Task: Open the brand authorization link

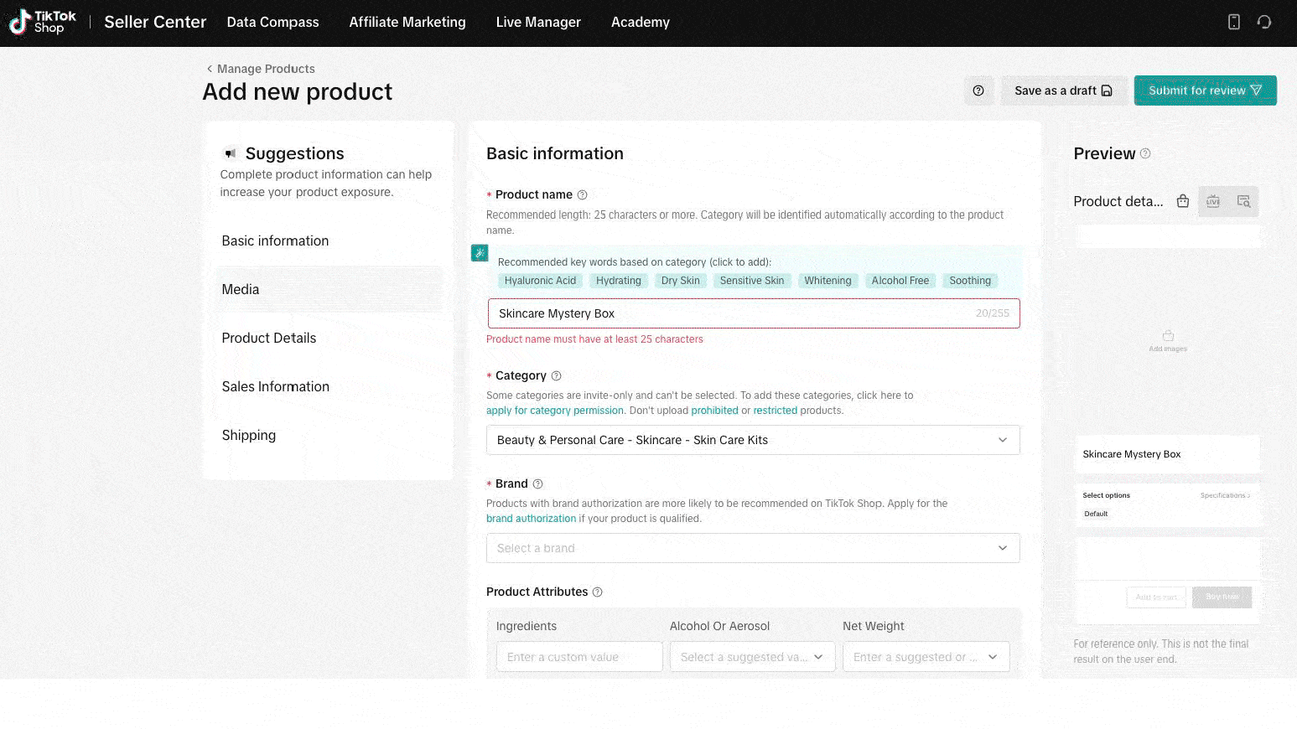Action: 531,519
